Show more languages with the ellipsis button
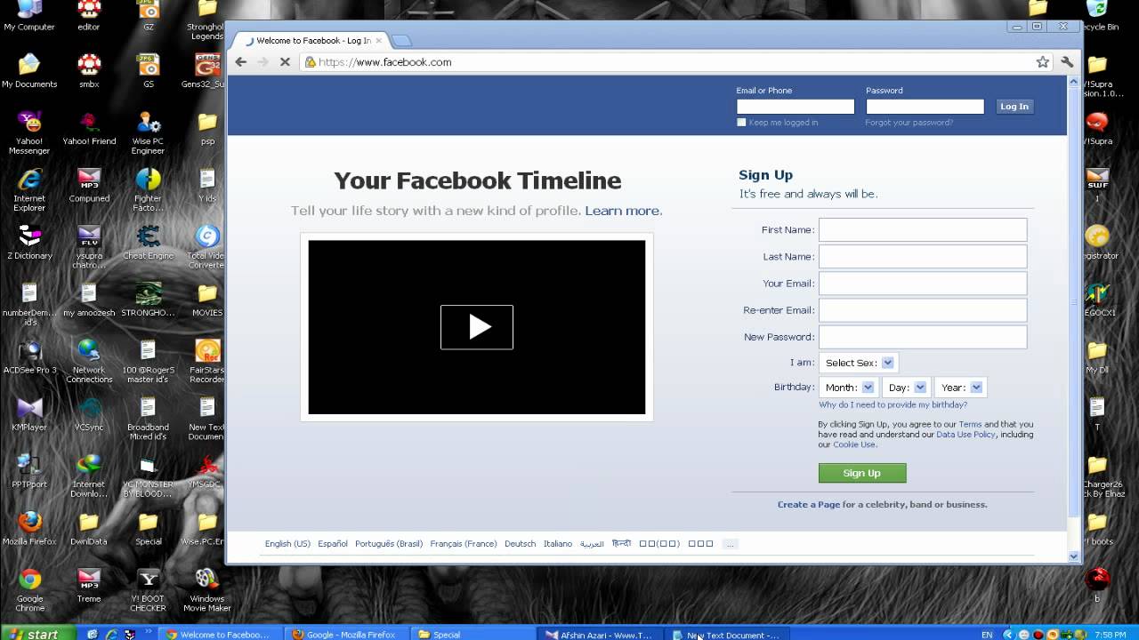 click(x=730, y=544)
